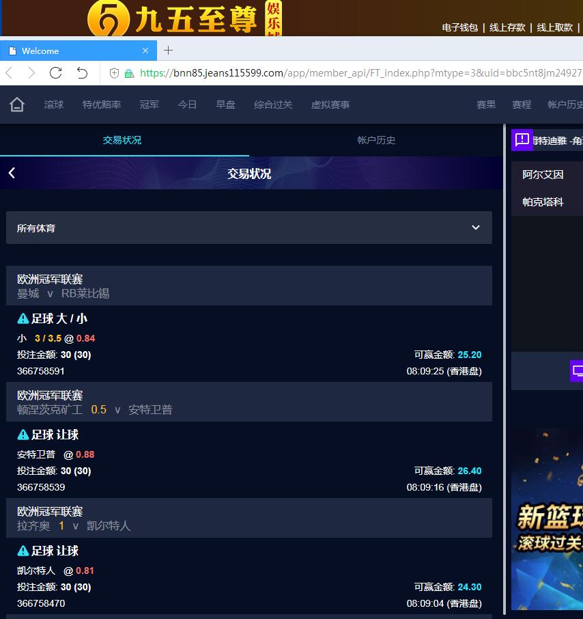Open the 综合过关 menu item
The image size is (583, 619).
pyautogui.click(x=273, y=105)
